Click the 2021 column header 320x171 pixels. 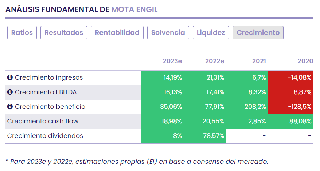(x=259, y=61)
